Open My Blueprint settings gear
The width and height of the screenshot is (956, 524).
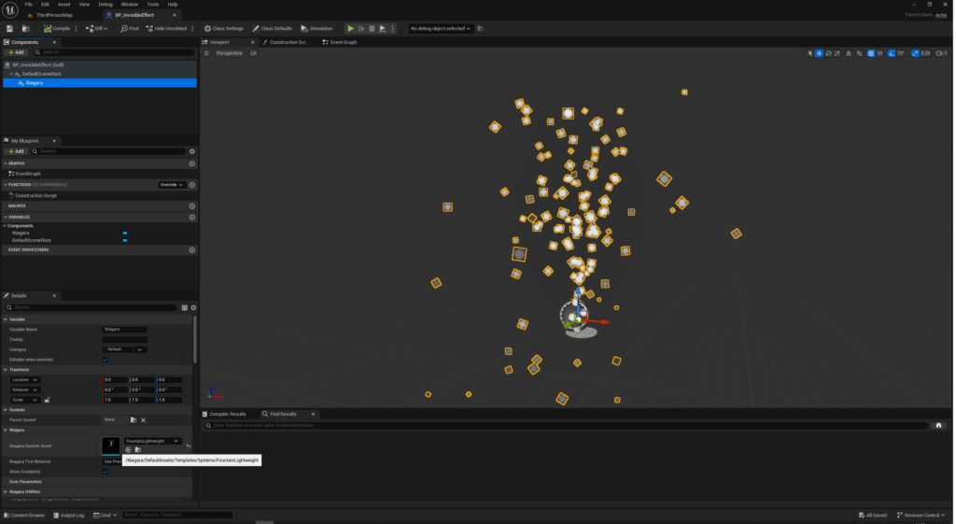tap(192, 151)
